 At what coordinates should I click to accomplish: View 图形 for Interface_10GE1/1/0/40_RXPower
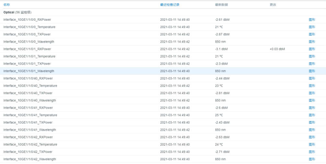point(312,78)
